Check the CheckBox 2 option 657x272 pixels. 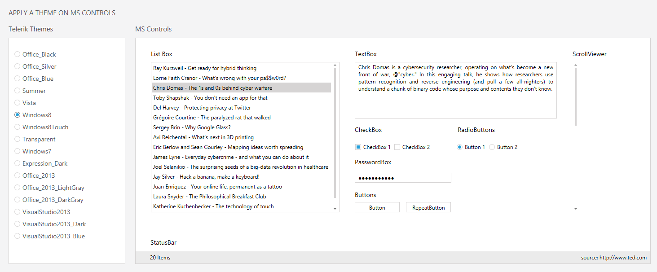coord(397,147)
